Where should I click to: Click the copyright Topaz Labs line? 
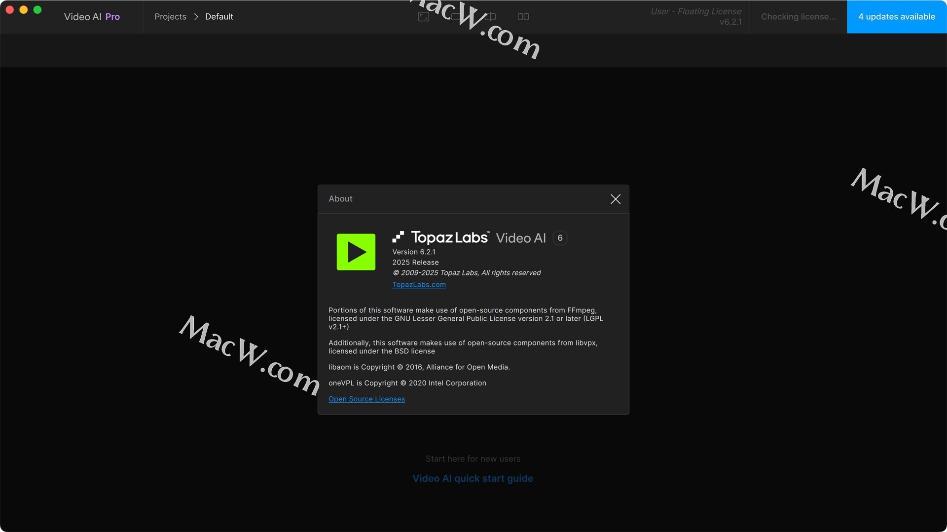click(466, 273)
